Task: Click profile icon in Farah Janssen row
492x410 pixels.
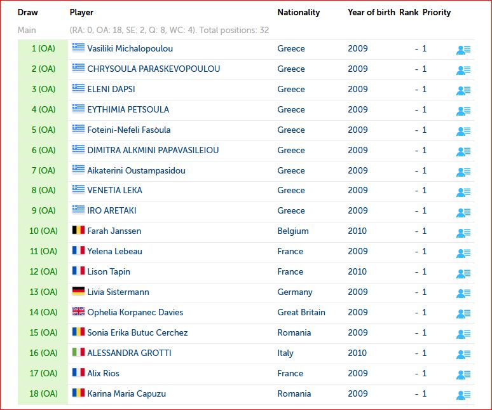Action: tap(463, 232)
